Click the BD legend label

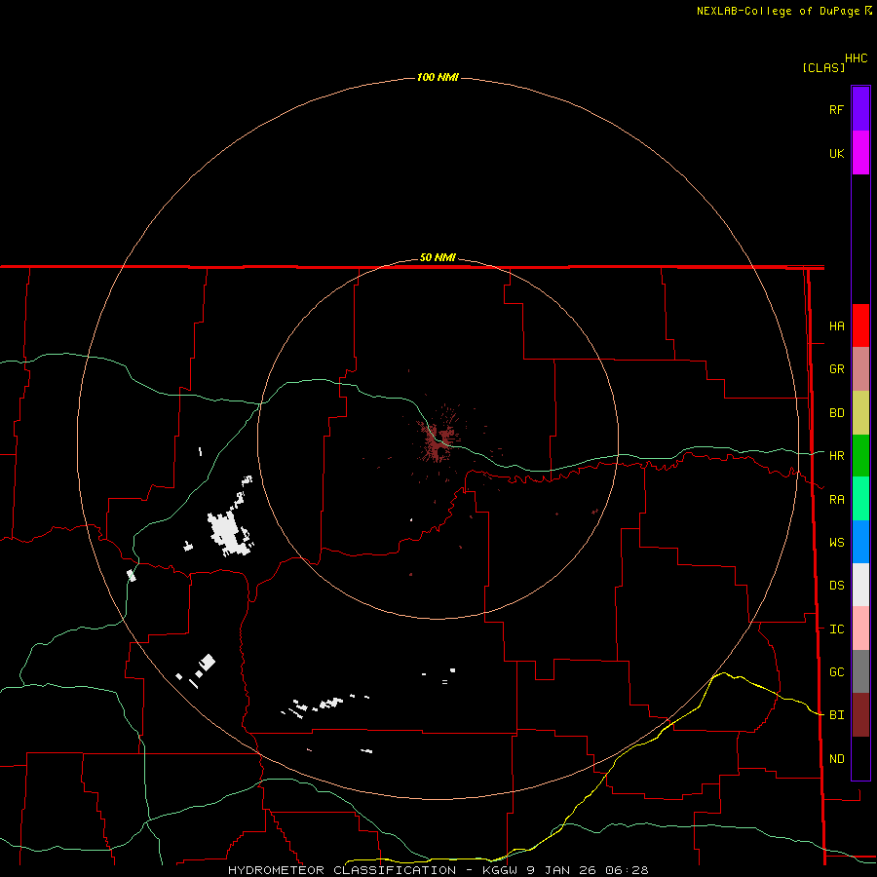point(836,413)
